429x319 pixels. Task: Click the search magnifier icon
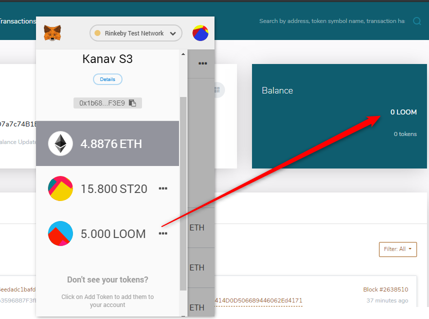pyautogui.click(x=418, y=21)
